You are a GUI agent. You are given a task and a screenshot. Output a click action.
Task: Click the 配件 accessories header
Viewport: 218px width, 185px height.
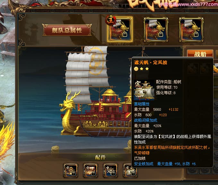[100, 157]
